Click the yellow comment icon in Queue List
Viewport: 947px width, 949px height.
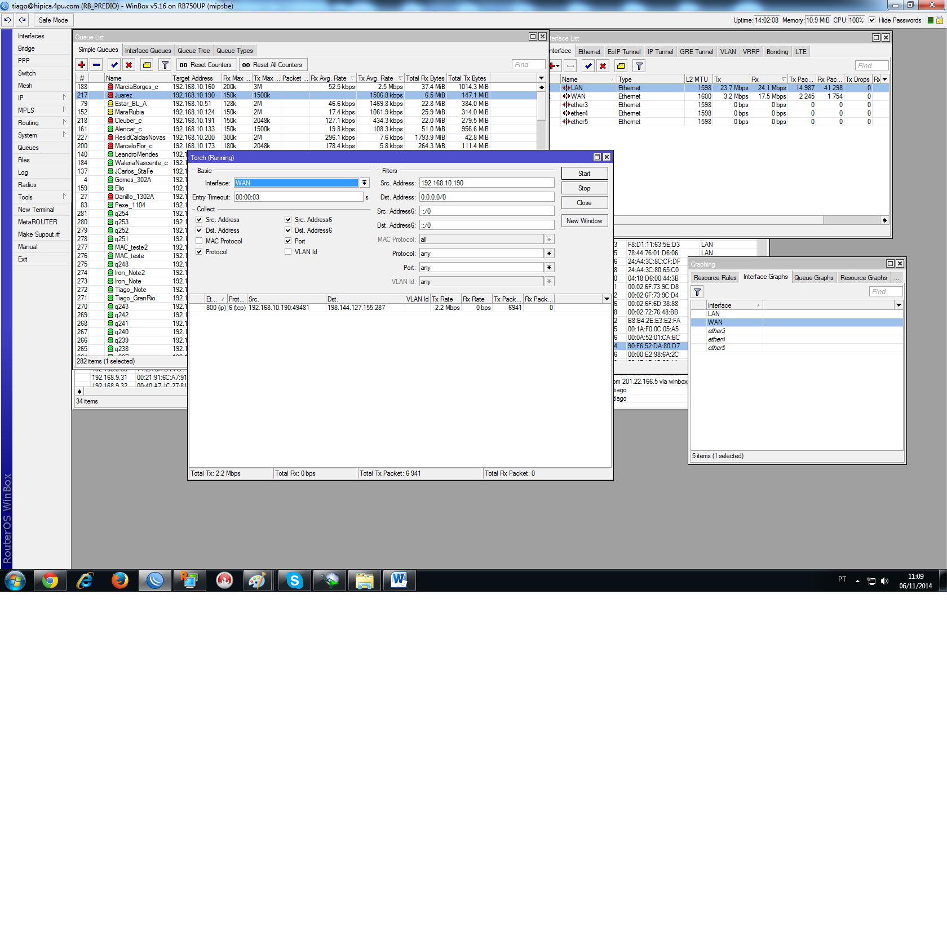(147, 65)
